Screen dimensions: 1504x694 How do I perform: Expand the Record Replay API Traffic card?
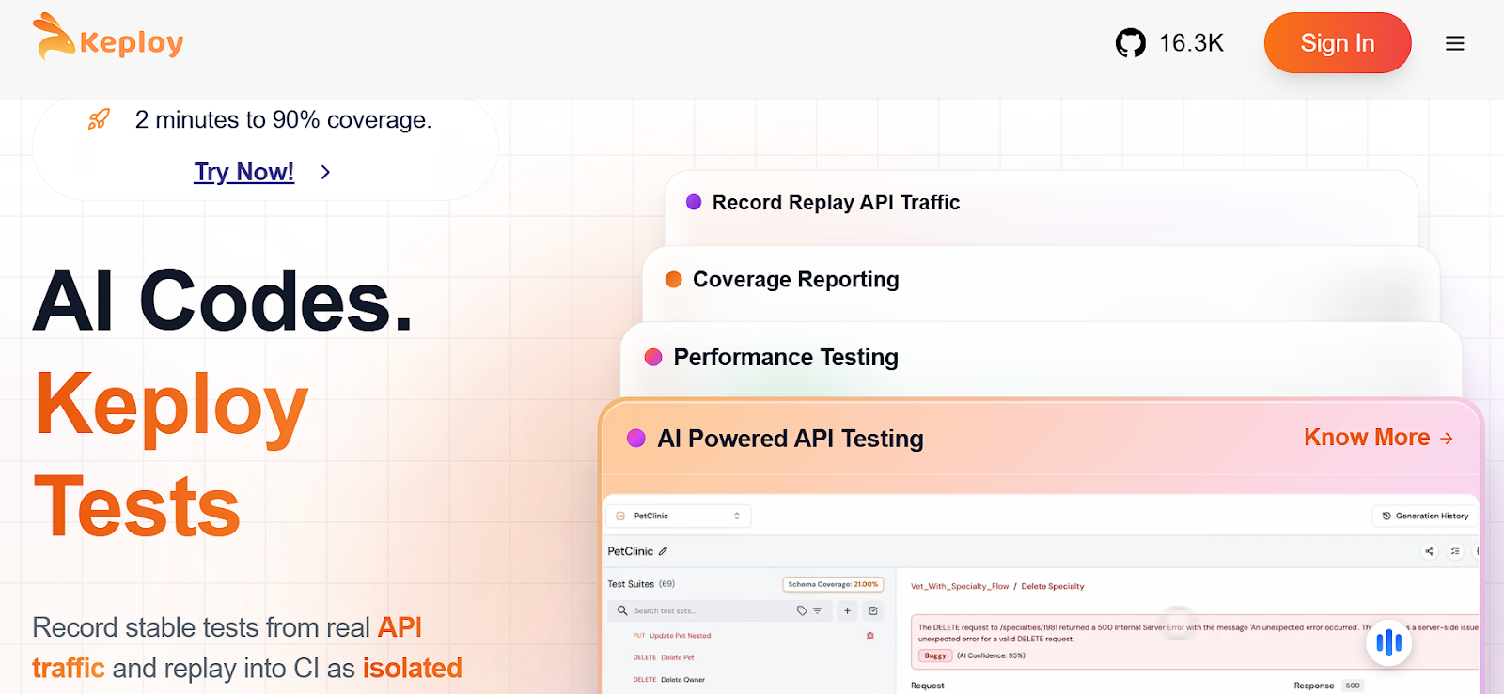(x=836, y=203)
